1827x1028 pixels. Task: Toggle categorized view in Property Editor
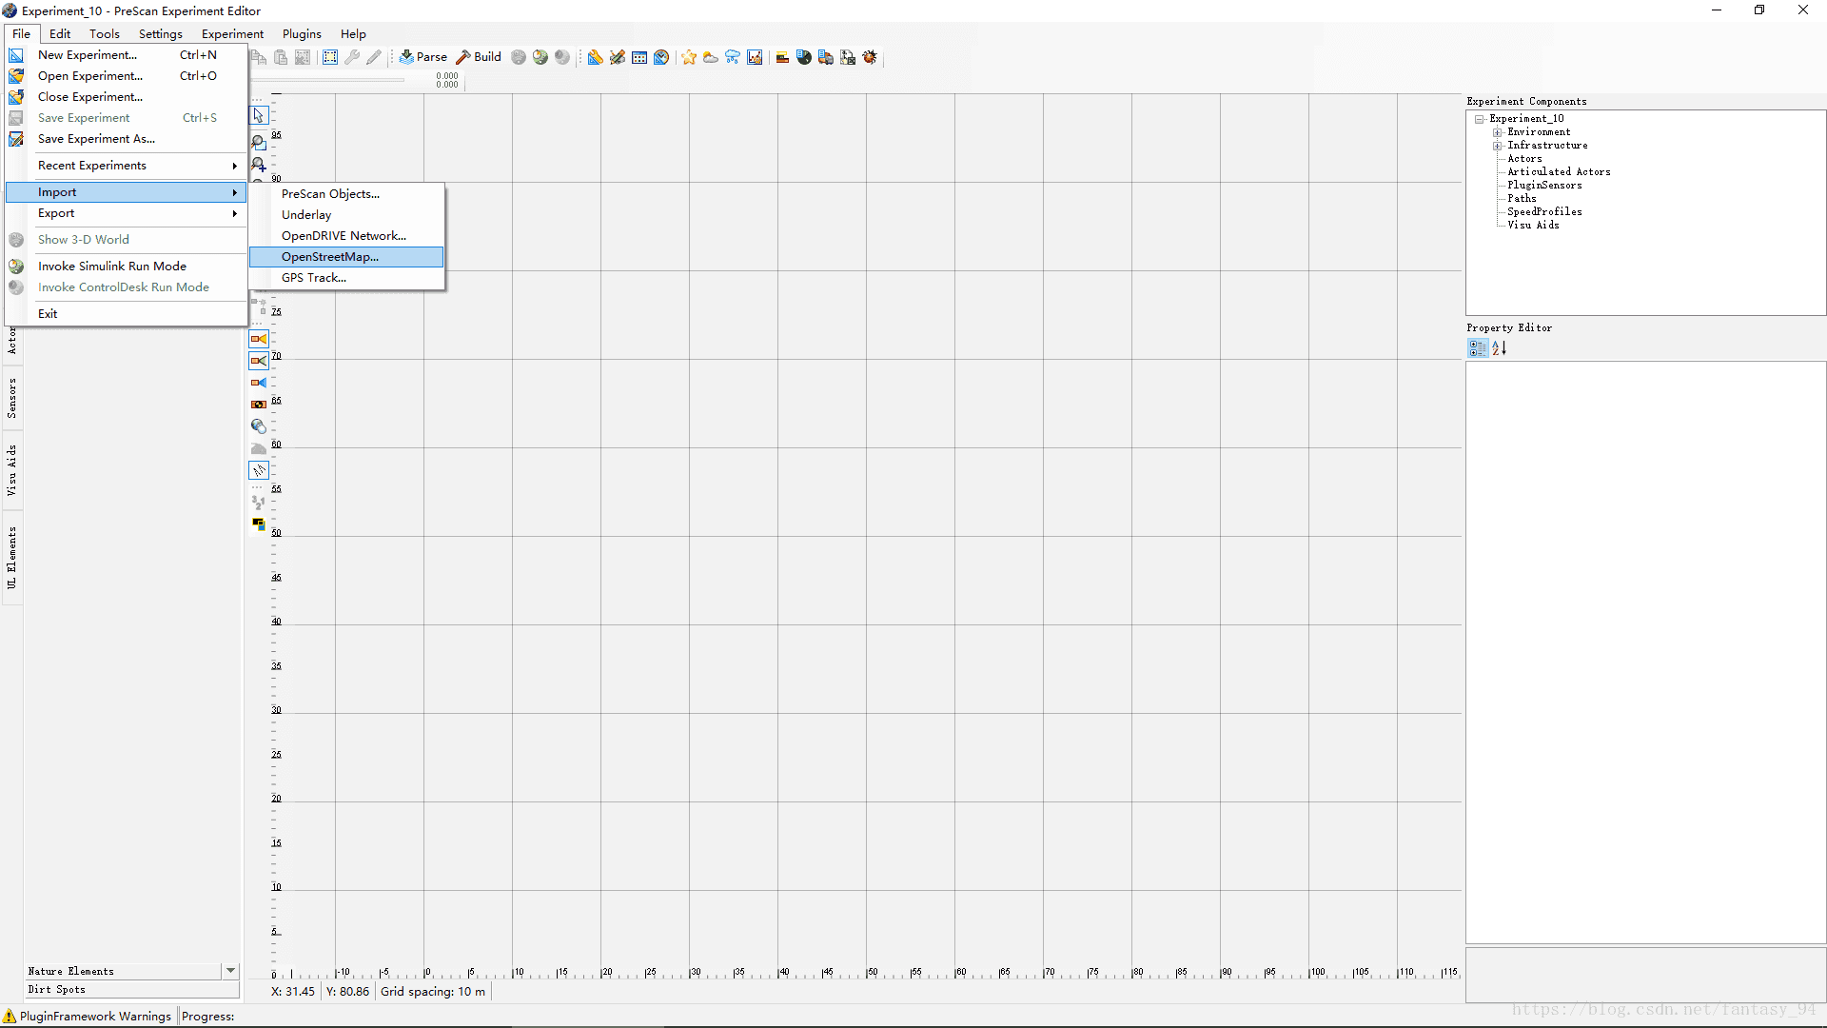coord(1477,348)
